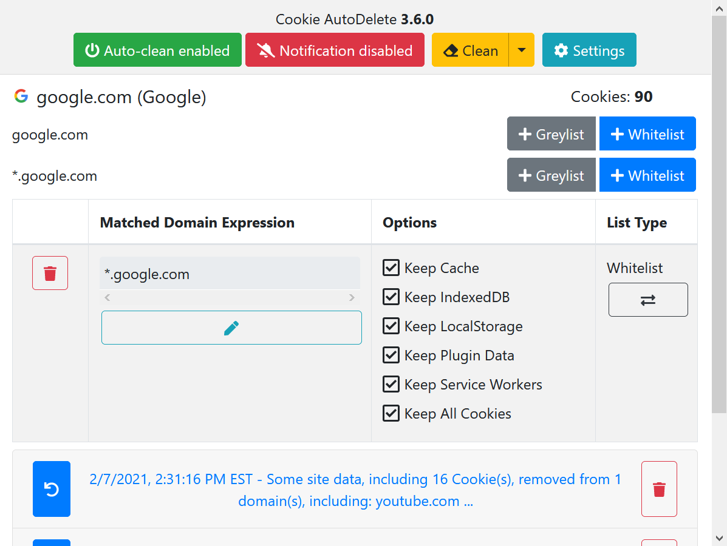Click the Google favicon next to google.com
This screenshot has height=546, width=727.
(x=21, y=96)
